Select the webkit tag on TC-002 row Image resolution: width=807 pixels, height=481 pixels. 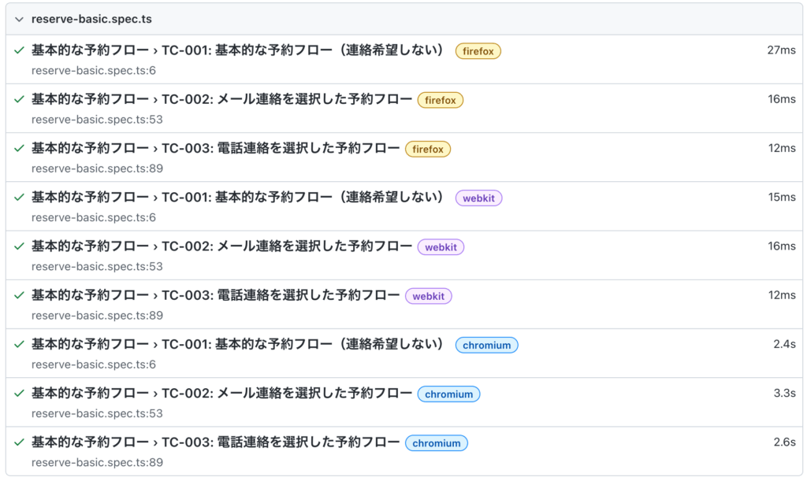(x=441, y=247)
